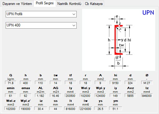Click the emax field showing 62
The height and width of the screenshot is (114, 159).
(26, 96)
